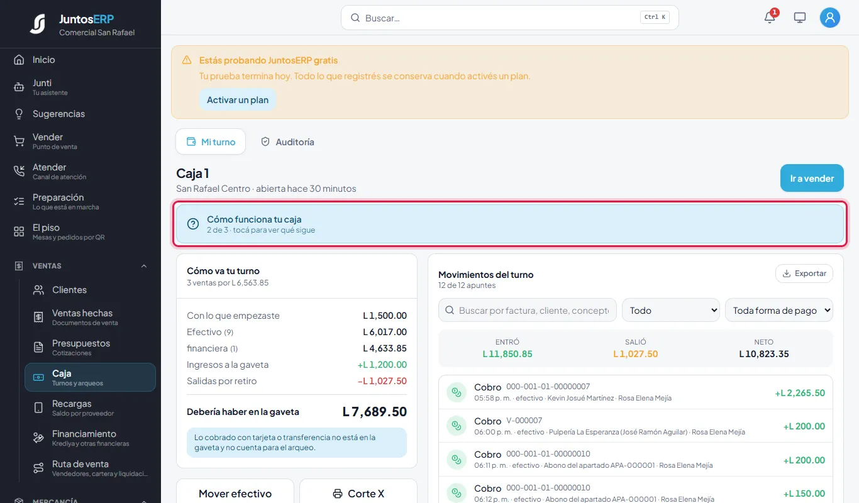Image resolution: width=859 pixels, height=503 pixels.
Task: Expand the Cómo funciona tu caja banner
Action: (510, 224)
